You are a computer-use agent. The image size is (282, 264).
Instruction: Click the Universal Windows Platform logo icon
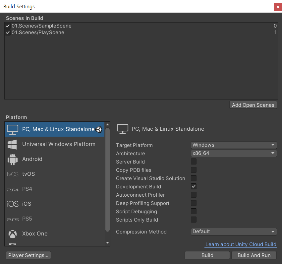[12, 144]
